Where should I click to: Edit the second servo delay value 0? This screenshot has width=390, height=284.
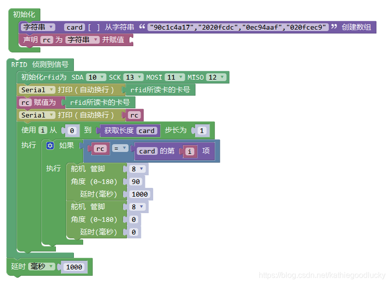[x=134, y=232]
